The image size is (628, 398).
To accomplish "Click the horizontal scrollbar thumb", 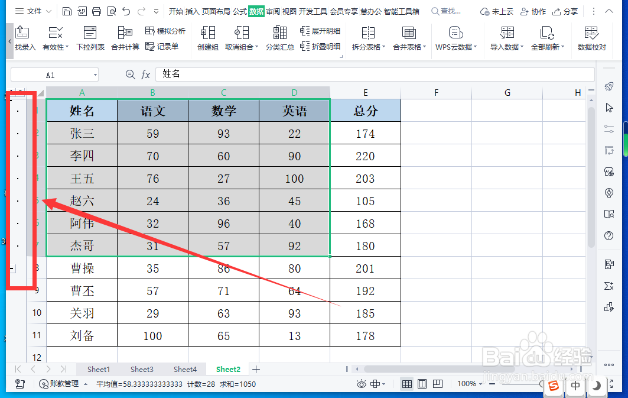I will [x=438, y=369].
